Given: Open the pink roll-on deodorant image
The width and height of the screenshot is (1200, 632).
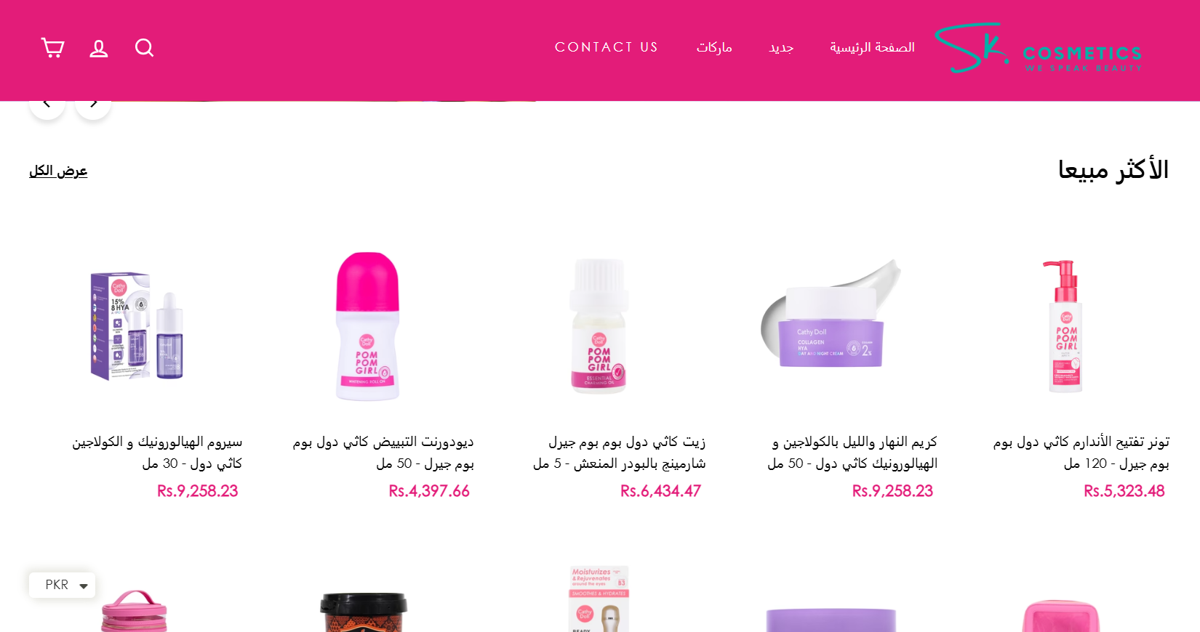Looking at the screenshot, I should click(367, 326).
